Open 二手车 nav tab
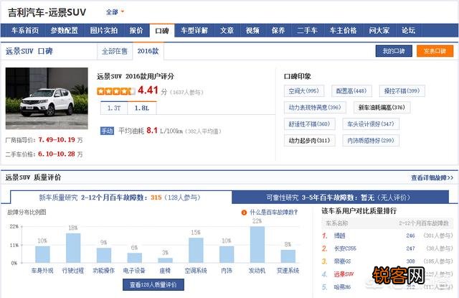Image resolution: width=459 pixels, height=298 pixels. click(x=307, y=30)
